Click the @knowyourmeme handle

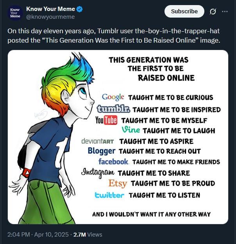pyautogui.click(x=50, y=17)
